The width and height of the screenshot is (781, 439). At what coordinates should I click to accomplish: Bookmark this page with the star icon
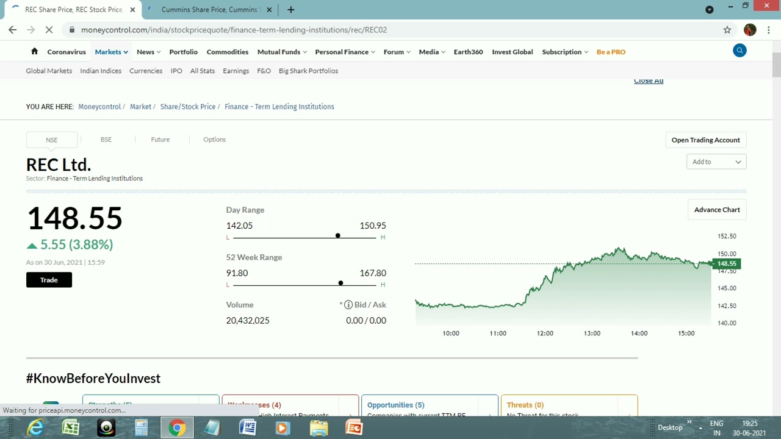(727, 30)
